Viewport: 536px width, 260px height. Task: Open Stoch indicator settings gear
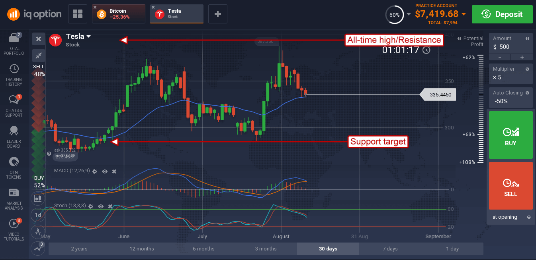(x=91, y=206)
